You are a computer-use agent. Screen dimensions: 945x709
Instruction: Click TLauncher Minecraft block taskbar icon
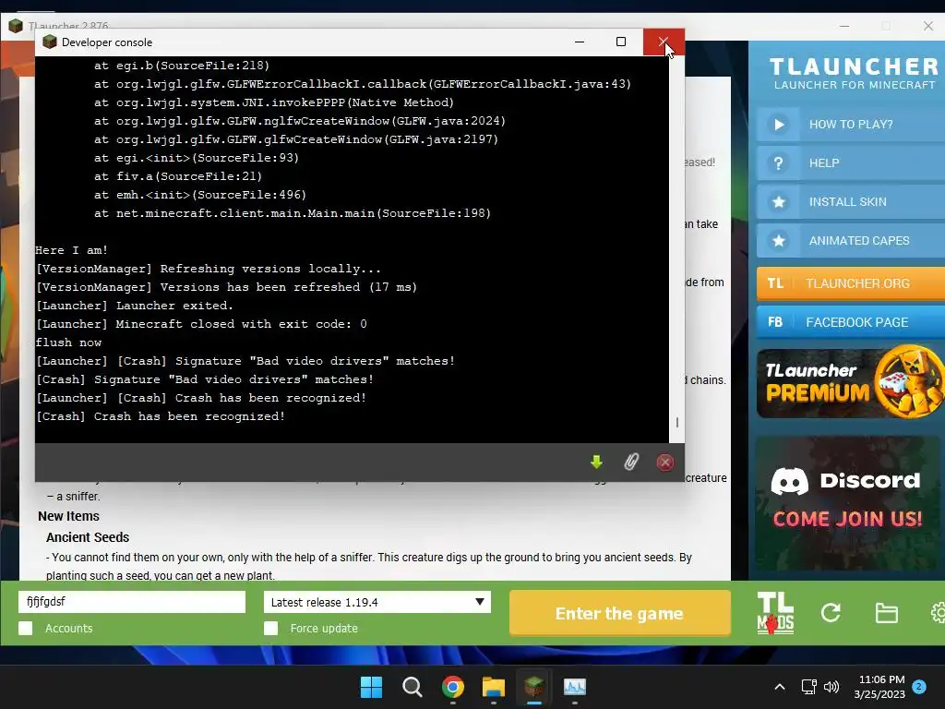click(x=534, y=687)
